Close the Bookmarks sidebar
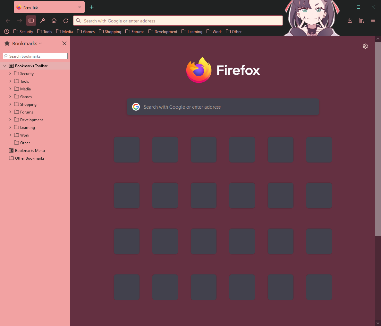Viewport: 381px width, 326px height. (x=64, y=43)
